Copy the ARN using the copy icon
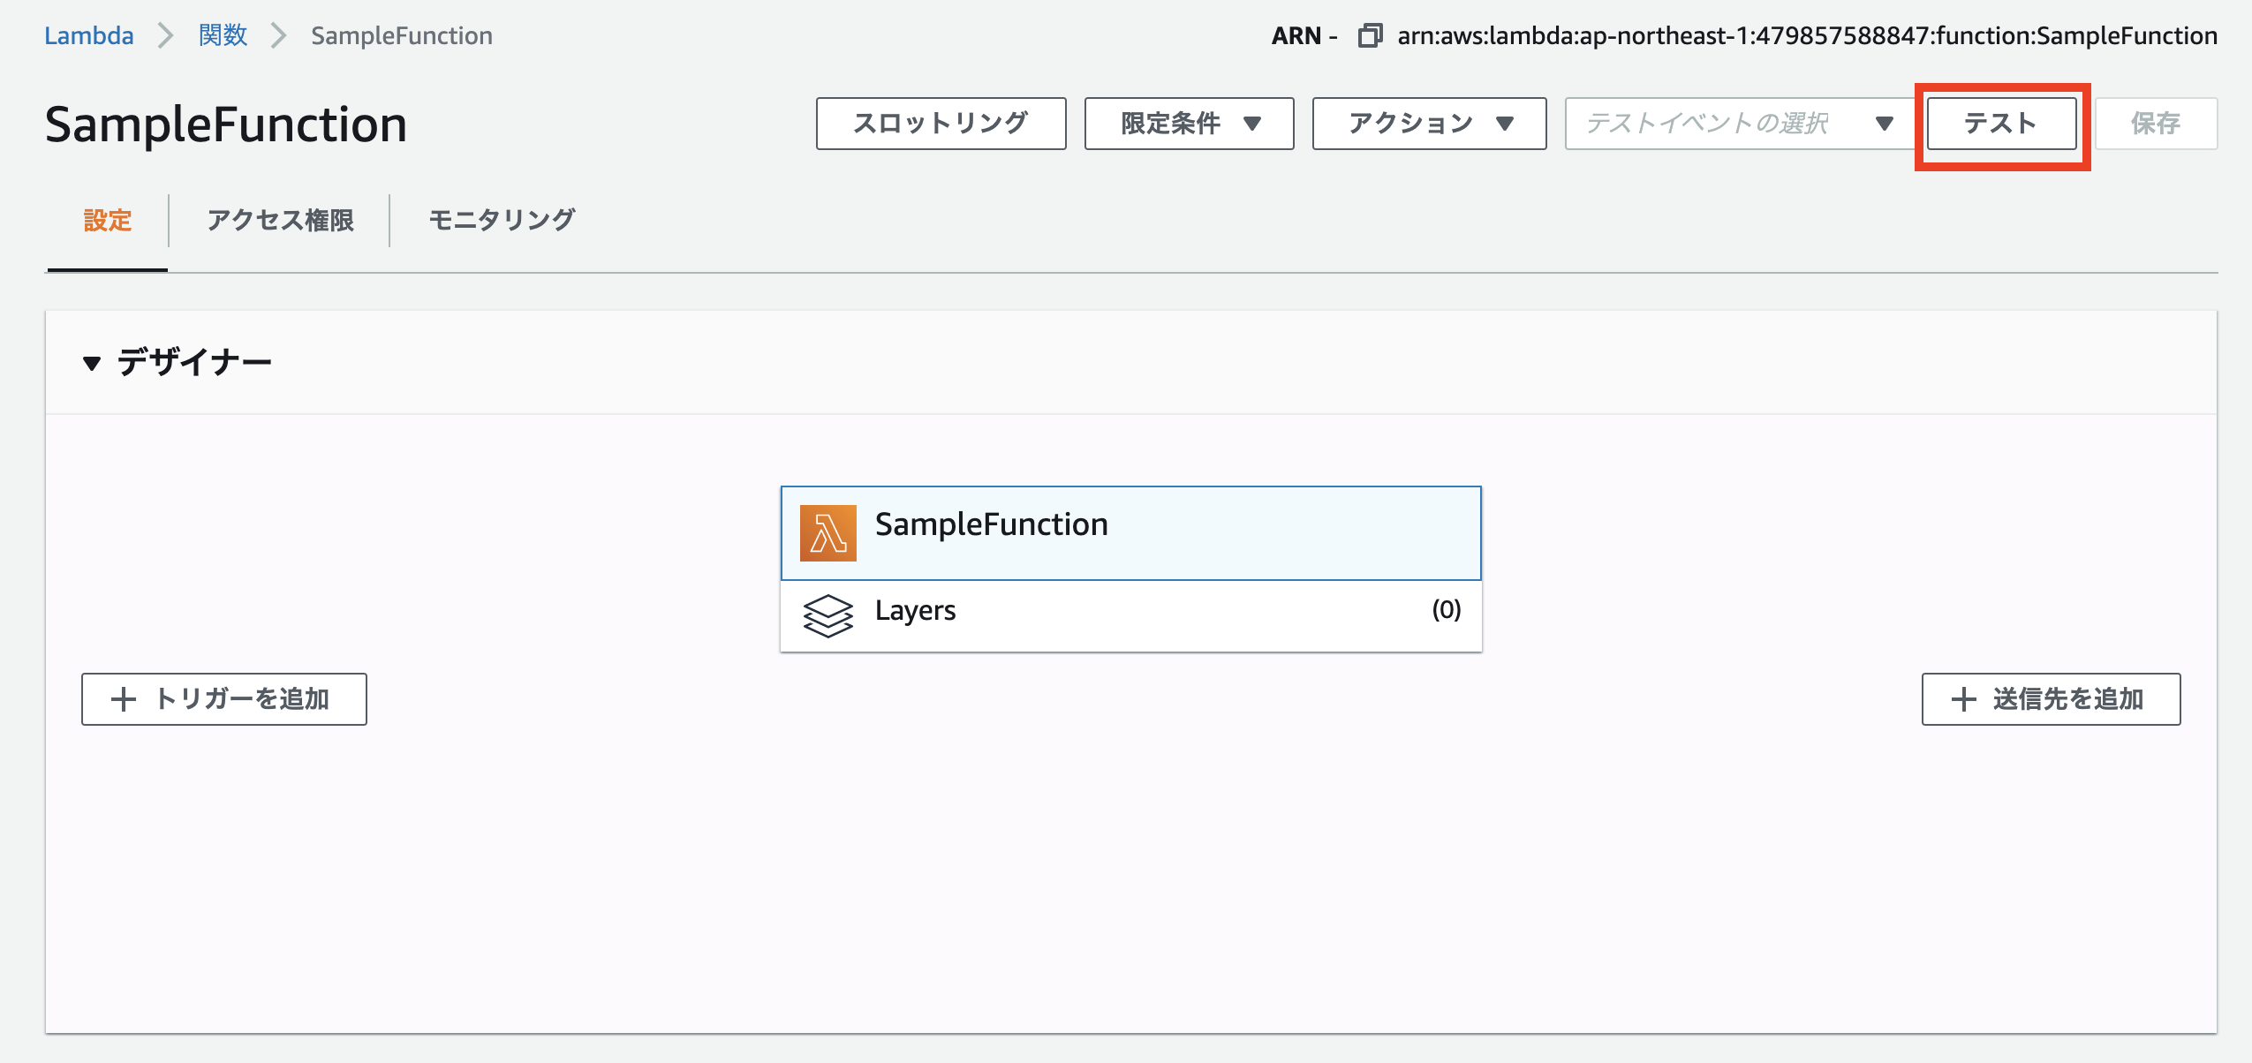Viewport: 2252px width, 1063px height. (1370, 36)
